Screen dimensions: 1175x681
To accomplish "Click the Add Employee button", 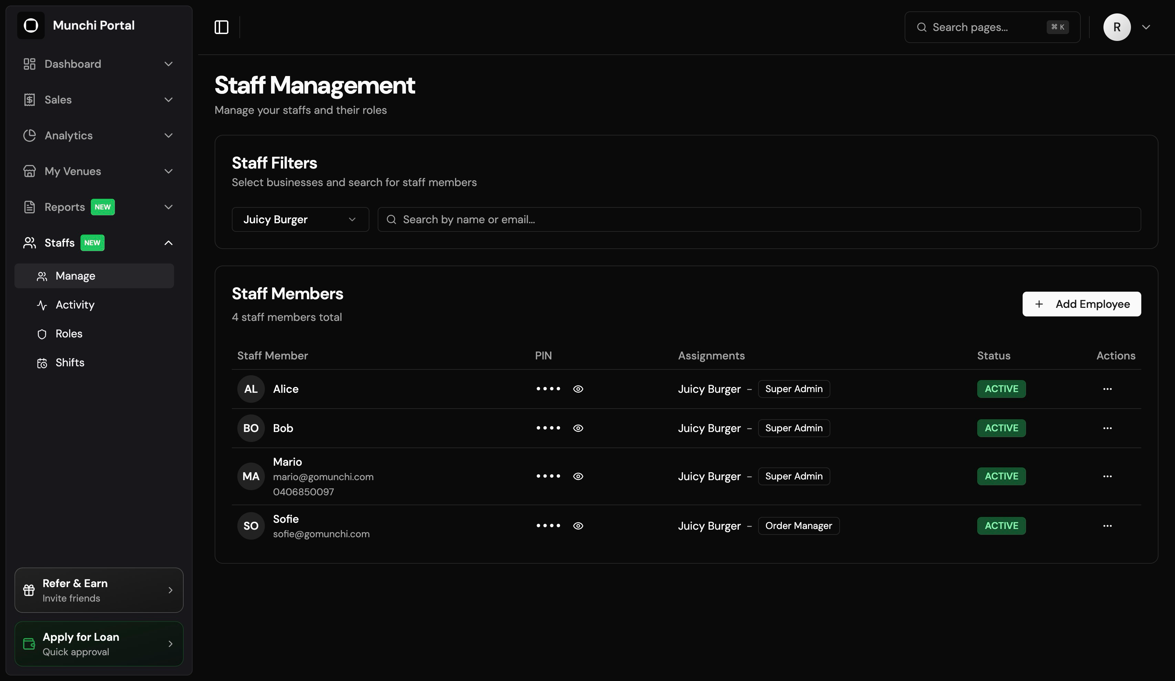I will [1082, 304].
